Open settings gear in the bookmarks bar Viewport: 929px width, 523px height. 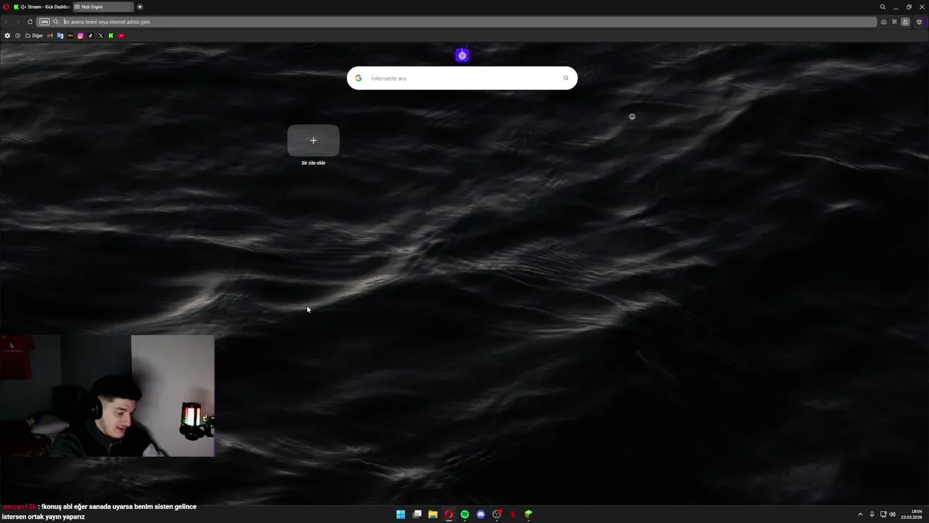coord(7,36)
